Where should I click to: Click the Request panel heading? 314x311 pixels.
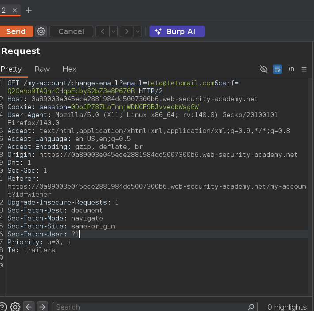tap(21, 51)
